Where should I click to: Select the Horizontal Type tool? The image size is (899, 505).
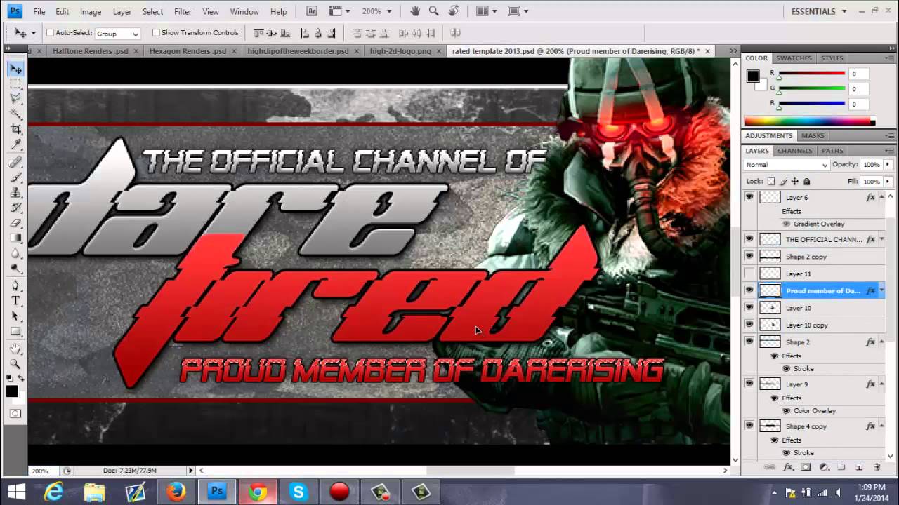point(15,301)
